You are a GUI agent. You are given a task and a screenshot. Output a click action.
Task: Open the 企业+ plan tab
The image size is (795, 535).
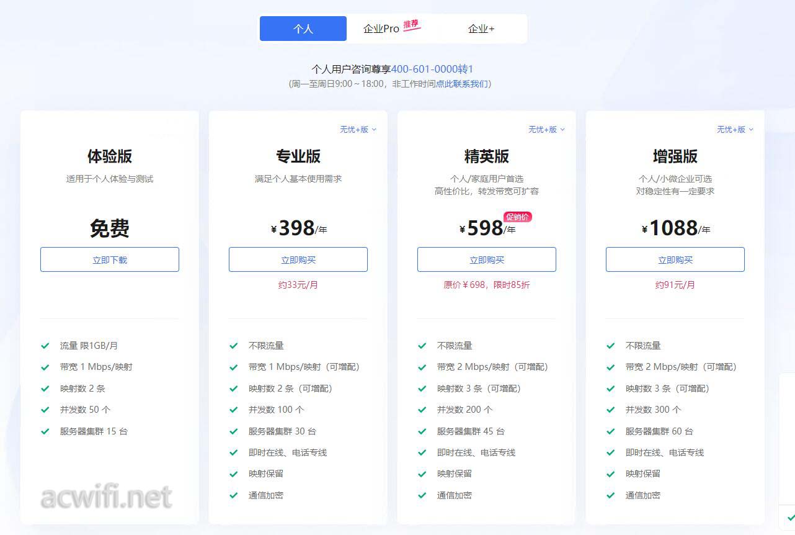[481, 29]
